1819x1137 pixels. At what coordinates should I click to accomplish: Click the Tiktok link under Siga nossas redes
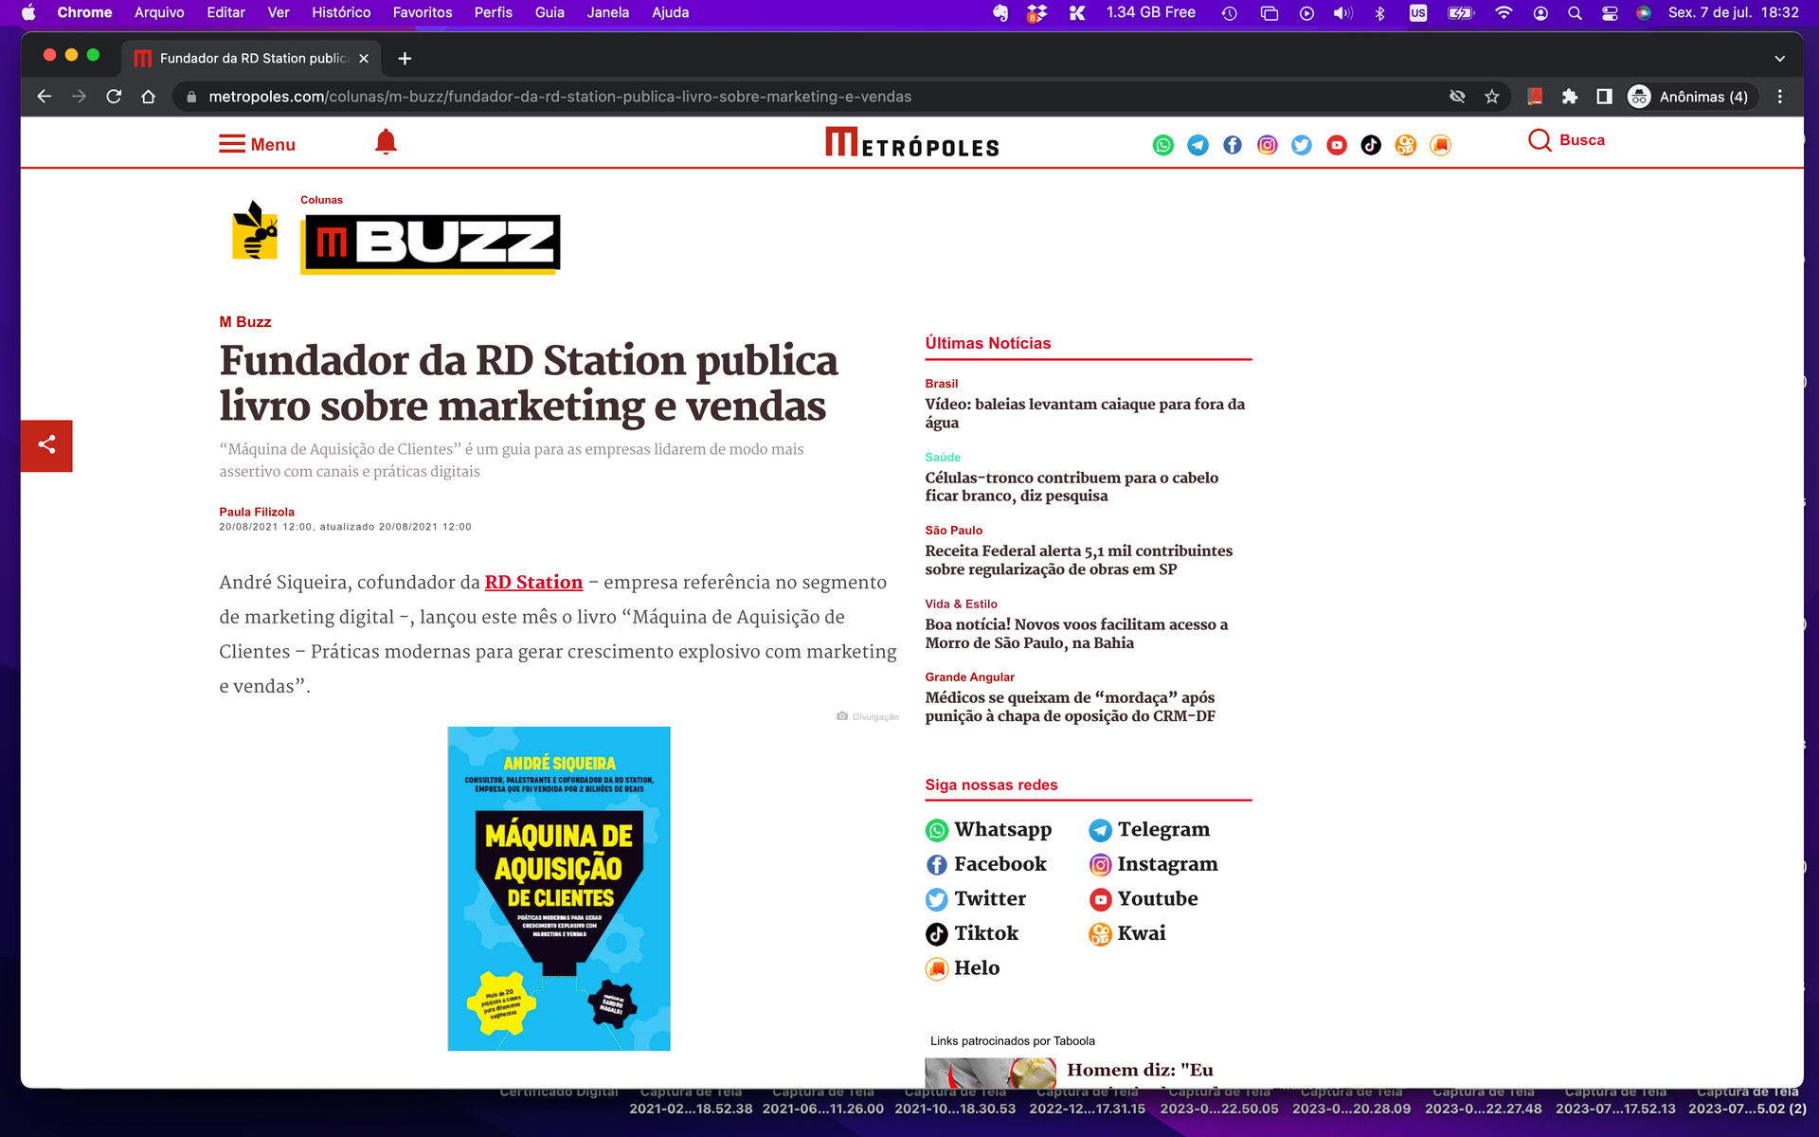[972, 933]
